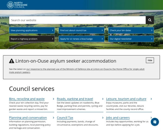Focus the Search our website field
This screenshot has height=130, width=163.
[x=77, y=20]
